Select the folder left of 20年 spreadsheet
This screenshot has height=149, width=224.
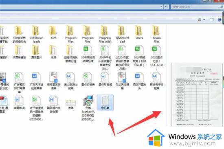tap(71, 54)
